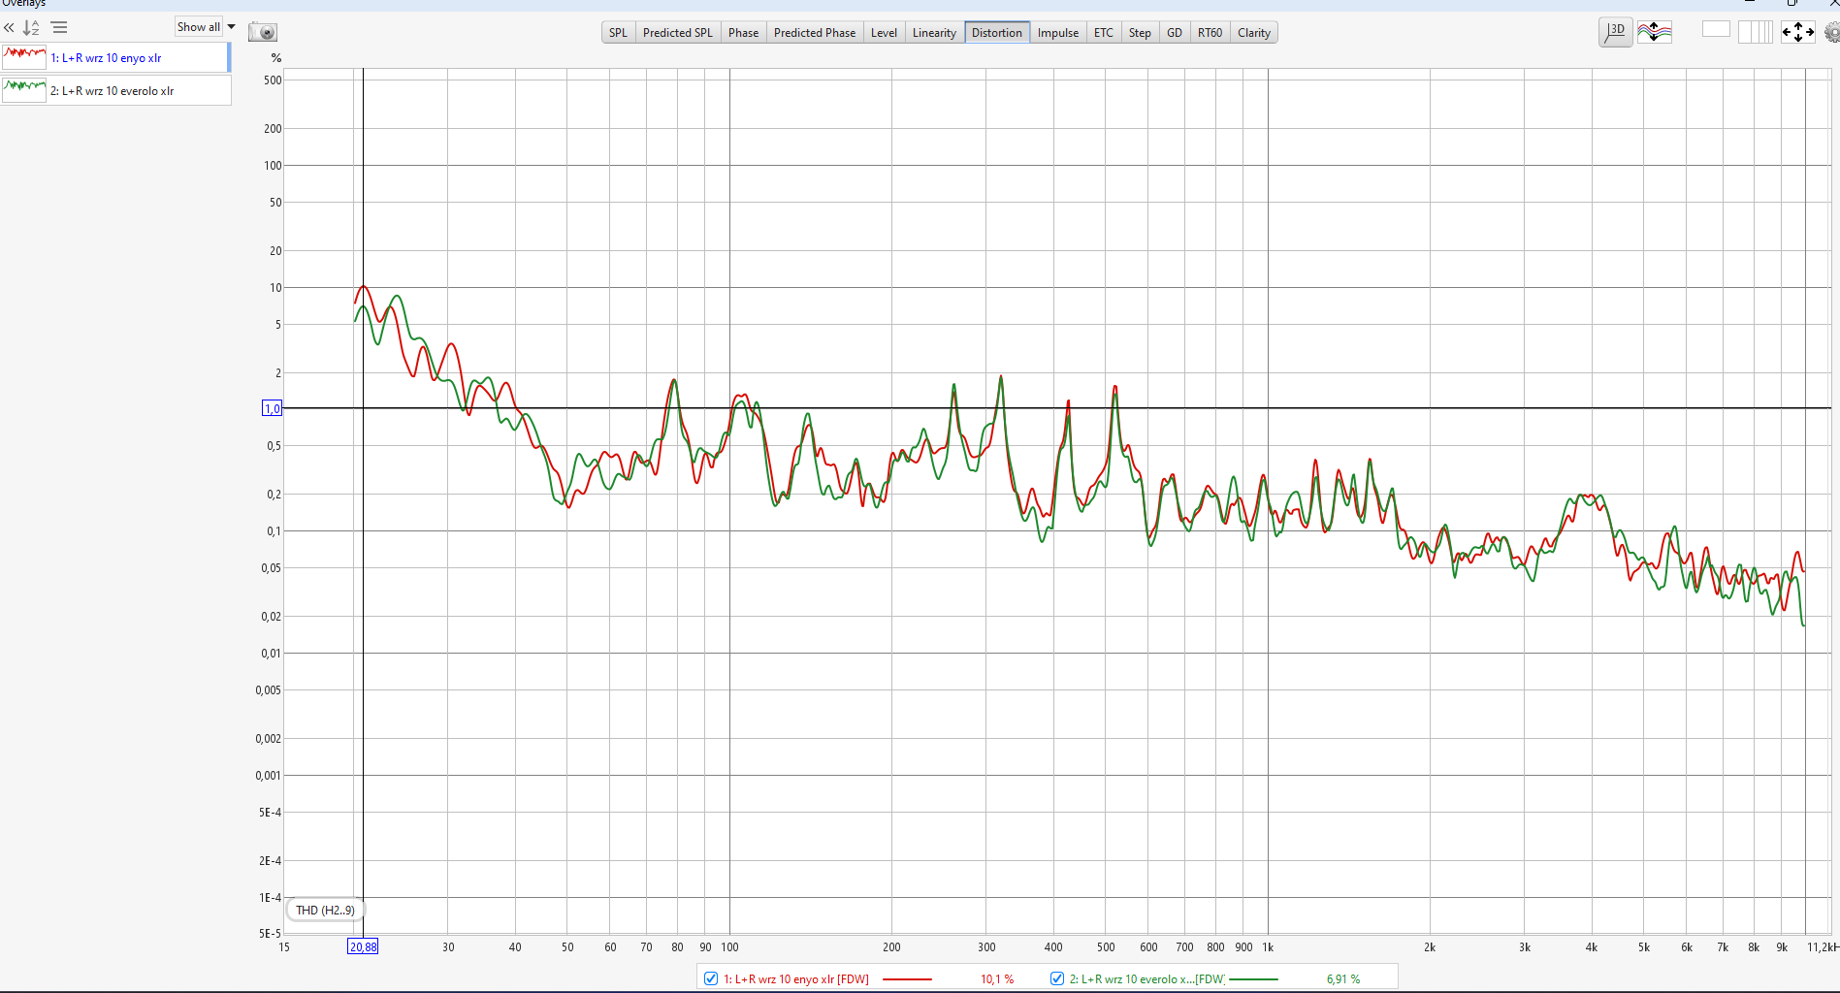Click the red line sample for enyo trace
The image size is (1840, 993).
coord(908,979)
